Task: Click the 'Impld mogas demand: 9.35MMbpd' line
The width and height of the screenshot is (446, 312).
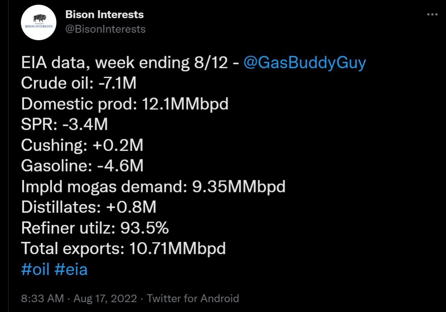Action: (x=153, y=187)
